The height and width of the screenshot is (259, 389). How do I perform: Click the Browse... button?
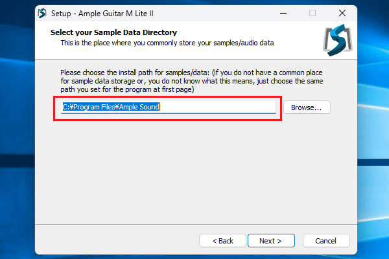coord(307,107)
